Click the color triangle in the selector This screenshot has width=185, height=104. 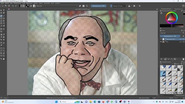tap(171, 17)
